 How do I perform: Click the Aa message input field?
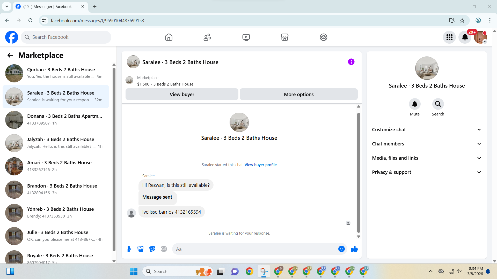point(255,249)
